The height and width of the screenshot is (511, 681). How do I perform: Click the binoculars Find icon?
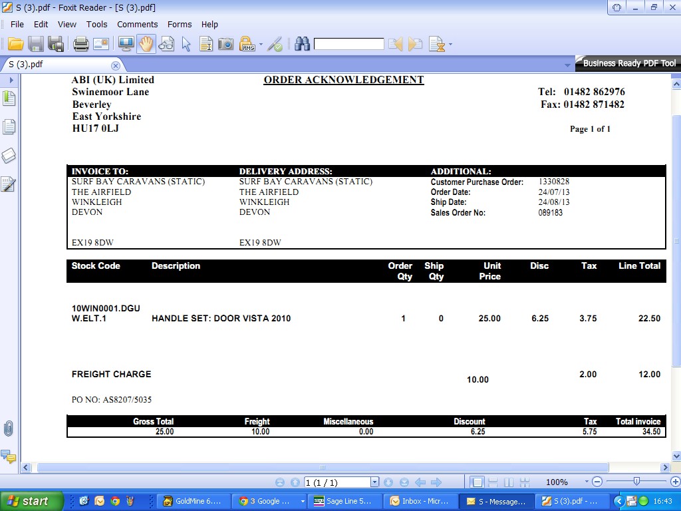(303, 45)
